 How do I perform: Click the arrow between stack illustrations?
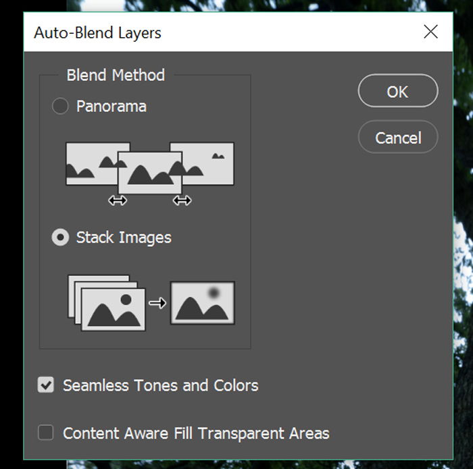point(157,303)
